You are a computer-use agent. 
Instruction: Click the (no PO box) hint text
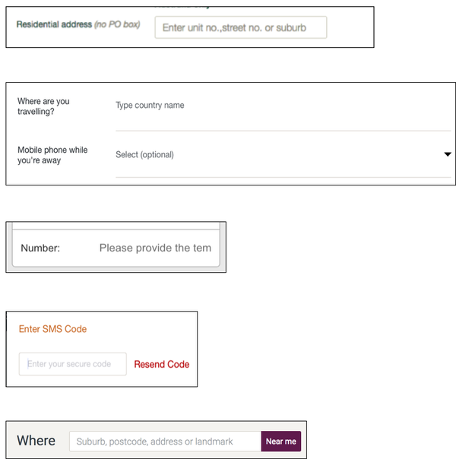click(117, 24)
